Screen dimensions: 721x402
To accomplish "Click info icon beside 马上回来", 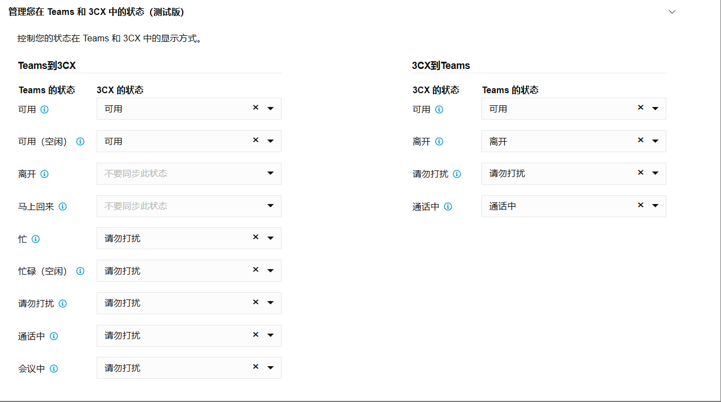I will click(63, 207).
